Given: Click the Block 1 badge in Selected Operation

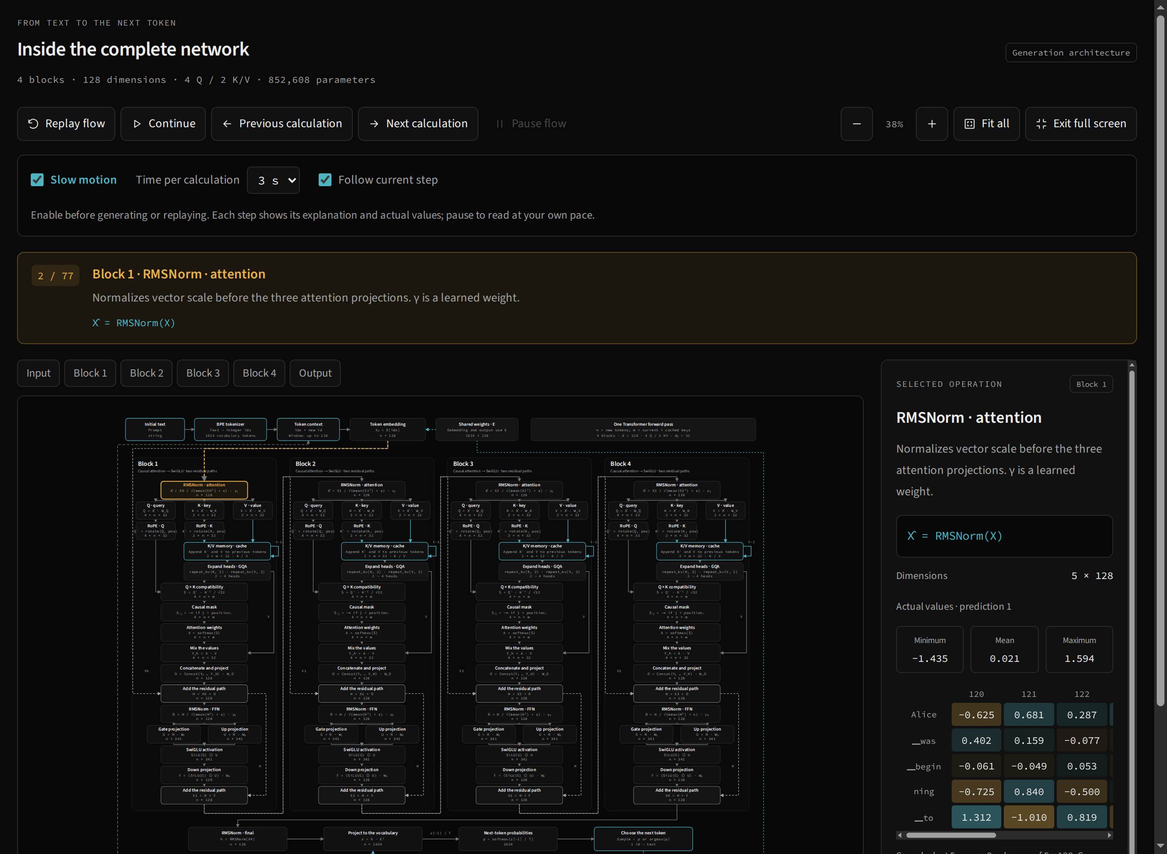Looking at the screenshot, I should (x=1091, y=384).
